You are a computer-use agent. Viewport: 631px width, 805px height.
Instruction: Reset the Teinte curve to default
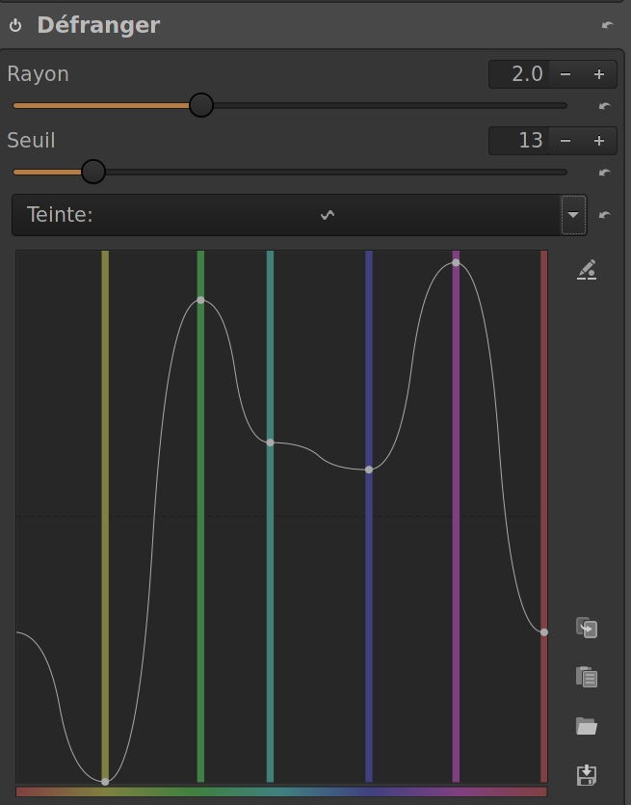click(604, 215)
